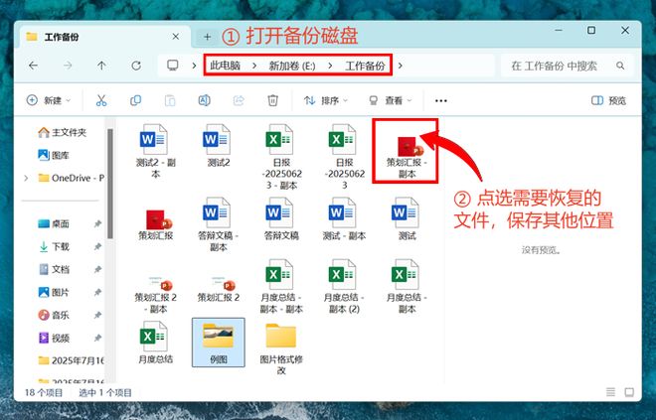Select the 答辩文稿 Word document

pyautogui.click(x=281, y=219)
